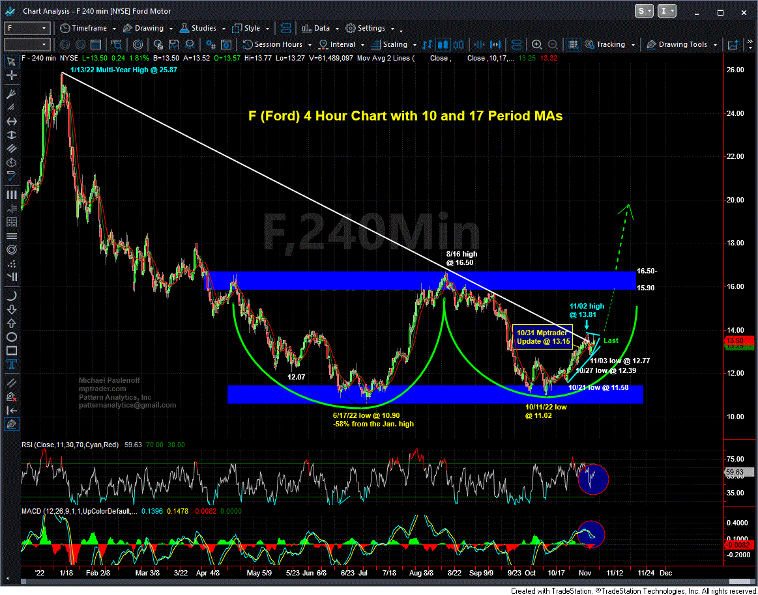
Task: Open the Timeframe menu
Action: [87, 28]
